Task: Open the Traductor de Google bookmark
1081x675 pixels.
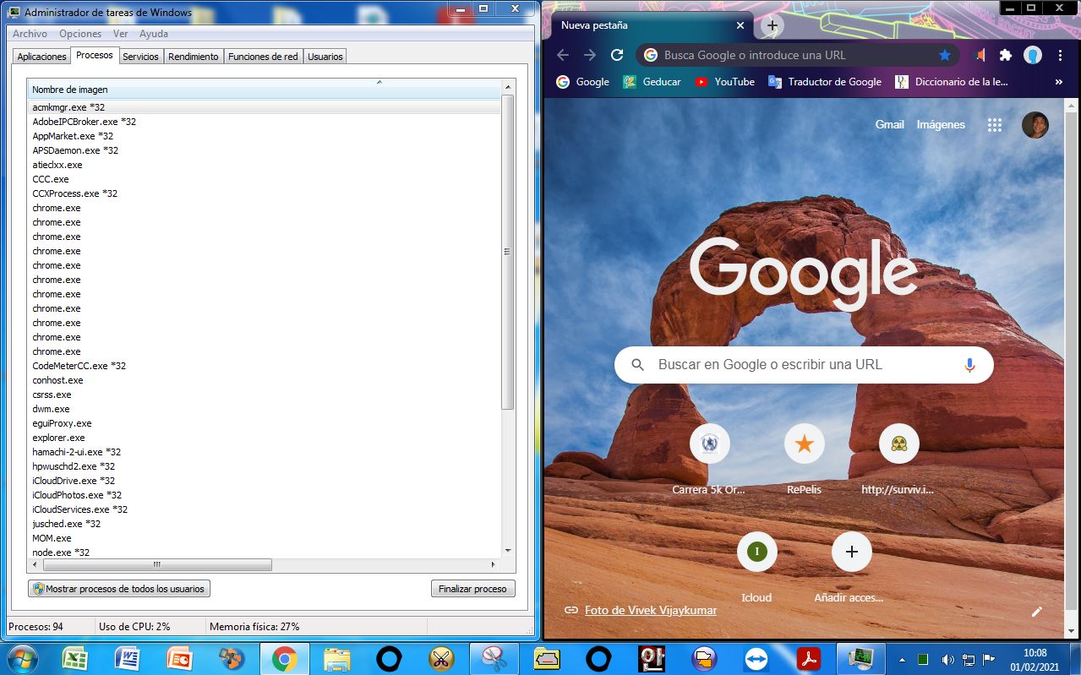Action: [x=825, y=82]
